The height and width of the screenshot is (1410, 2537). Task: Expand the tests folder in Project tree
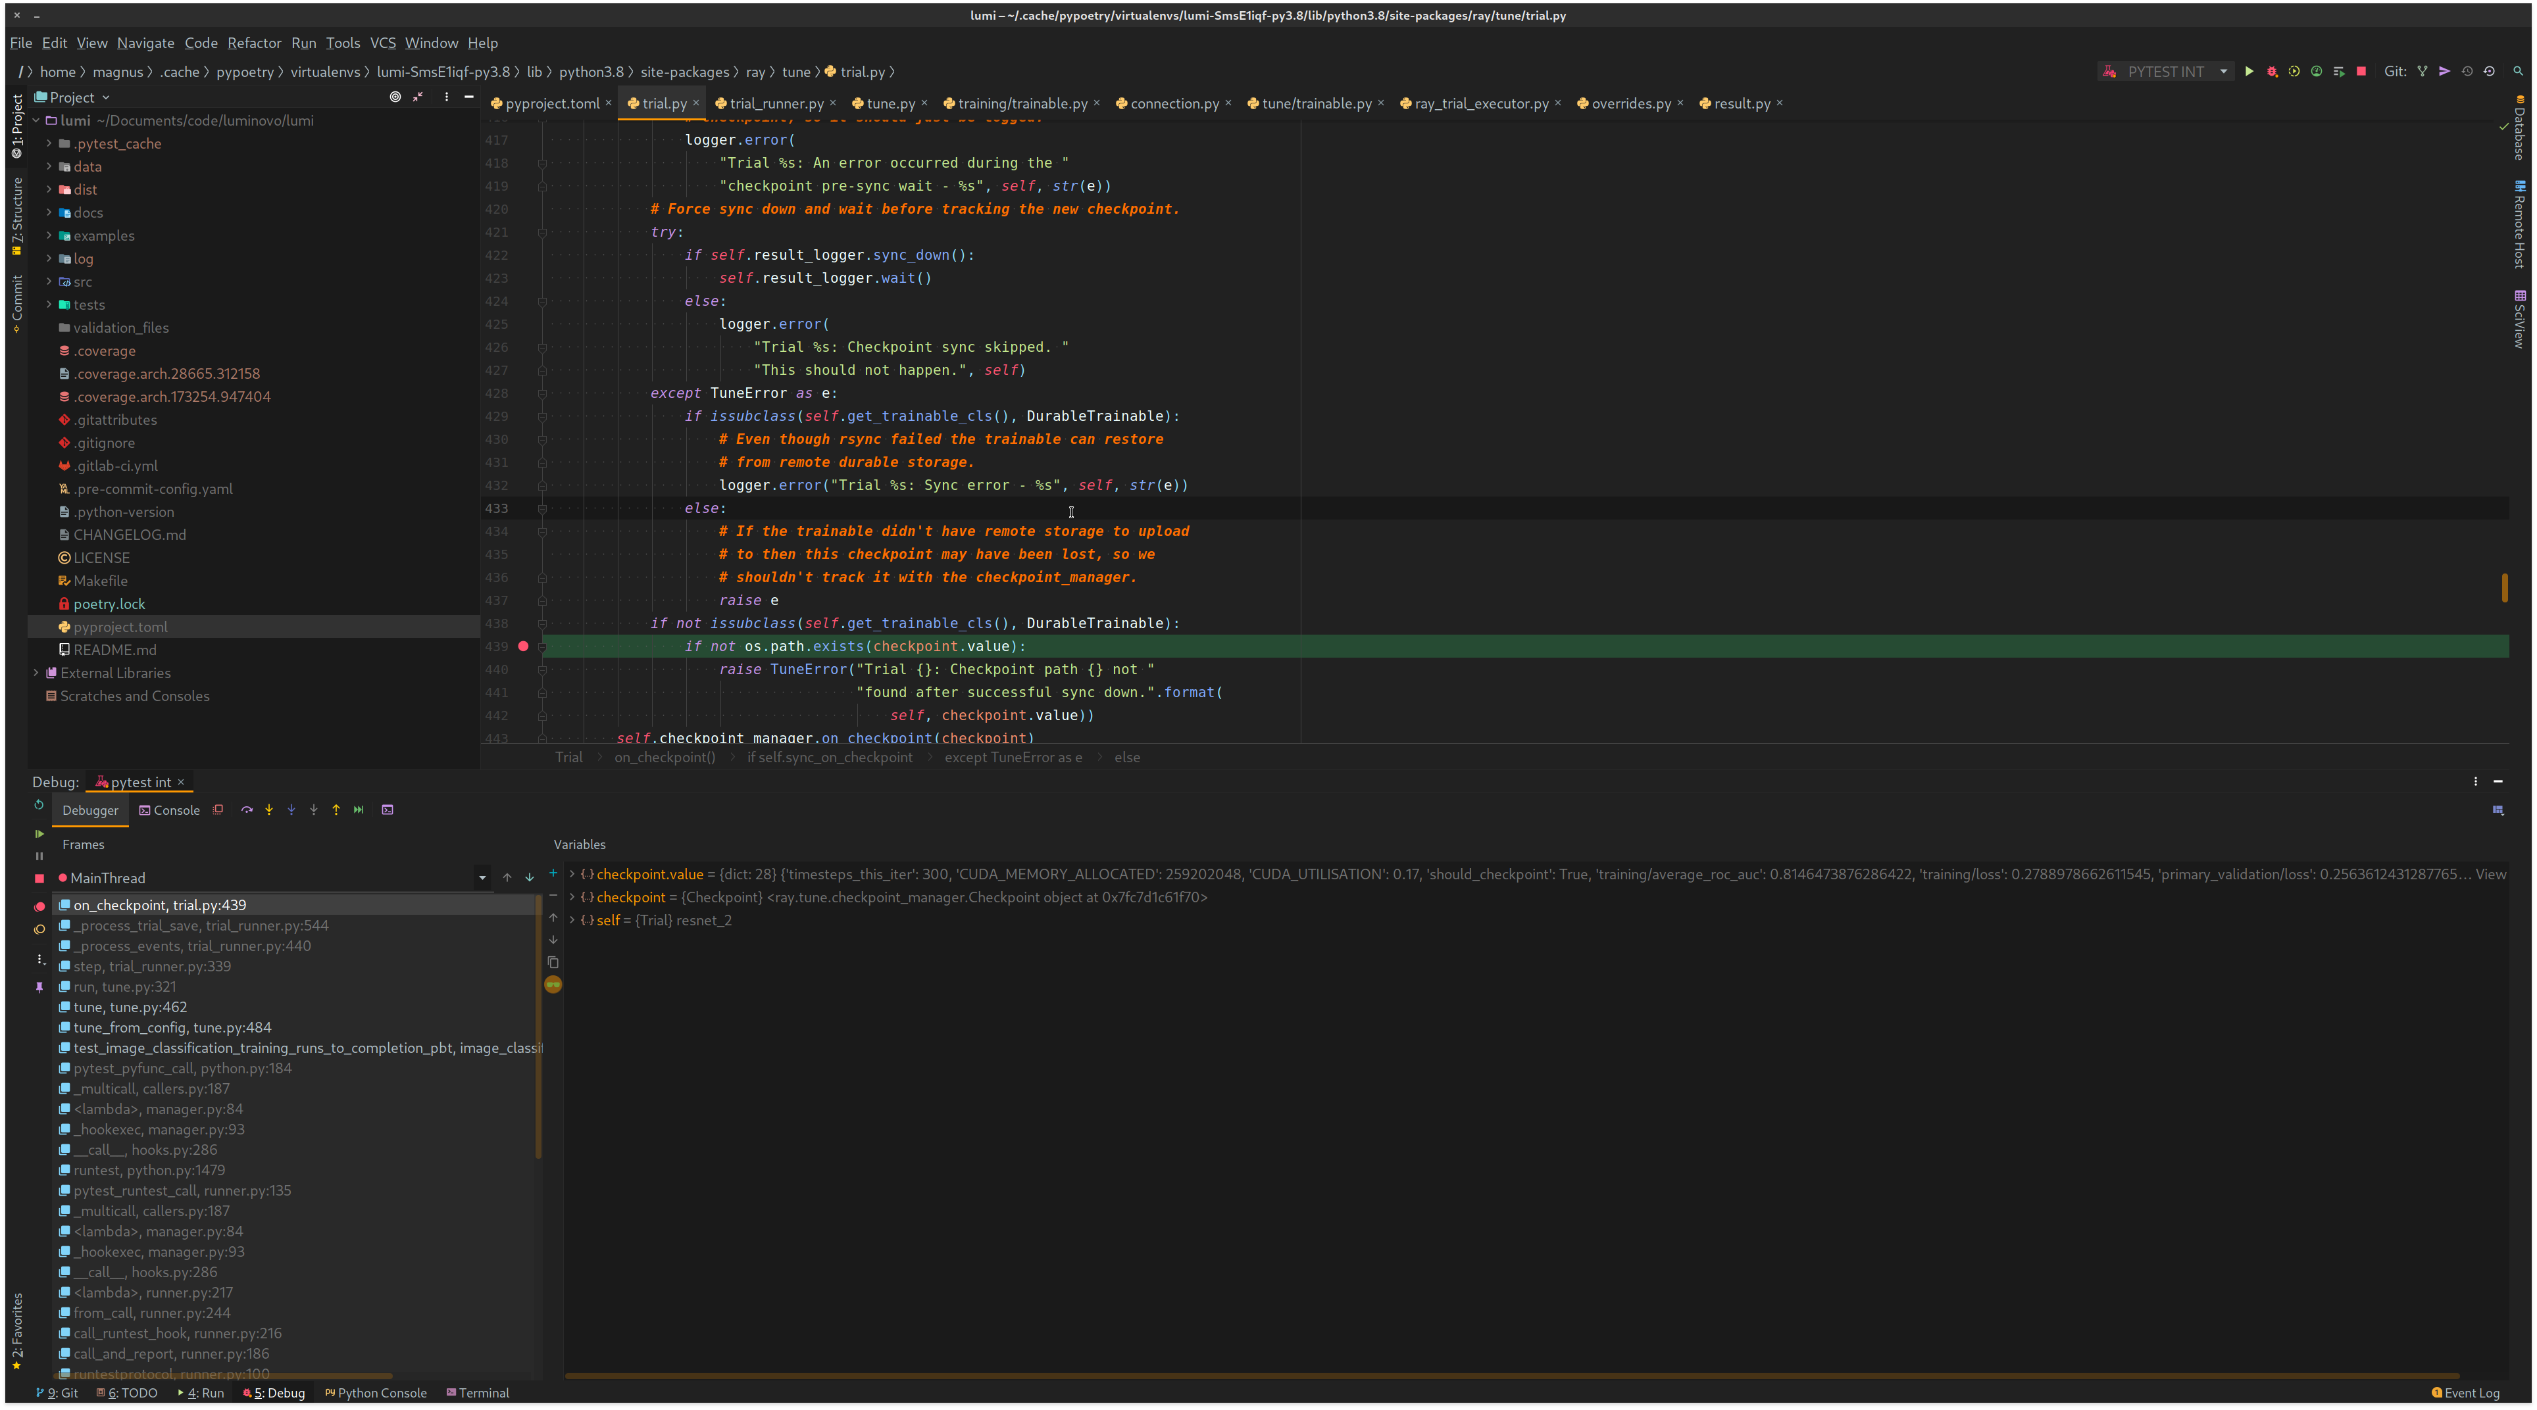(x=48, y=304)
